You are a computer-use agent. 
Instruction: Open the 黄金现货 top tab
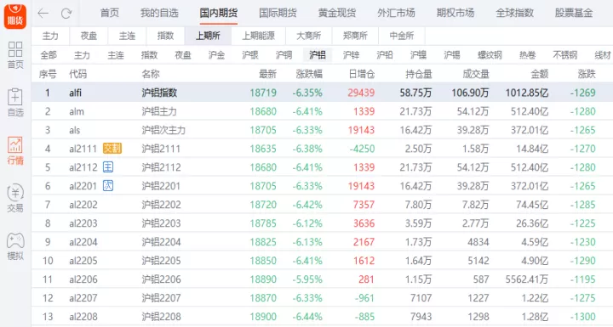click(x=337, y=13)
